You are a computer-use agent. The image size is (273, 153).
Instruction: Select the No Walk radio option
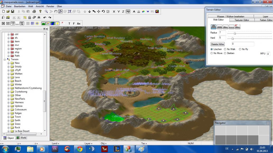(225, 49)
